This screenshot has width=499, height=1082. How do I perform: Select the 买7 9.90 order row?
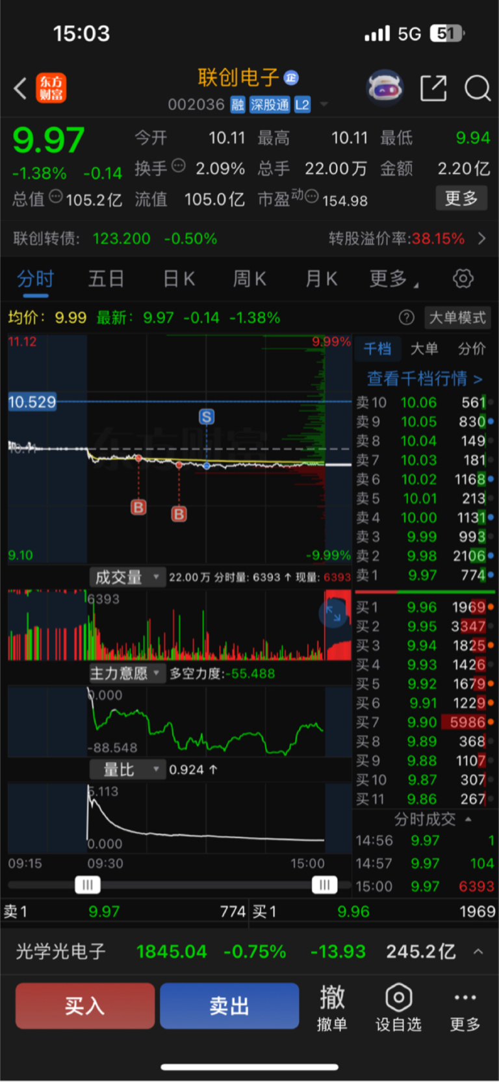point(425,723)
